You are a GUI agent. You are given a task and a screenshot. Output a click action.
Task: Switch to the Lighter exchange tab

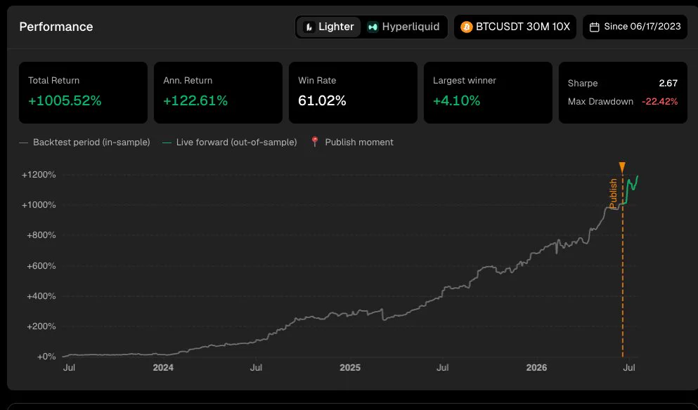[328, 27]
